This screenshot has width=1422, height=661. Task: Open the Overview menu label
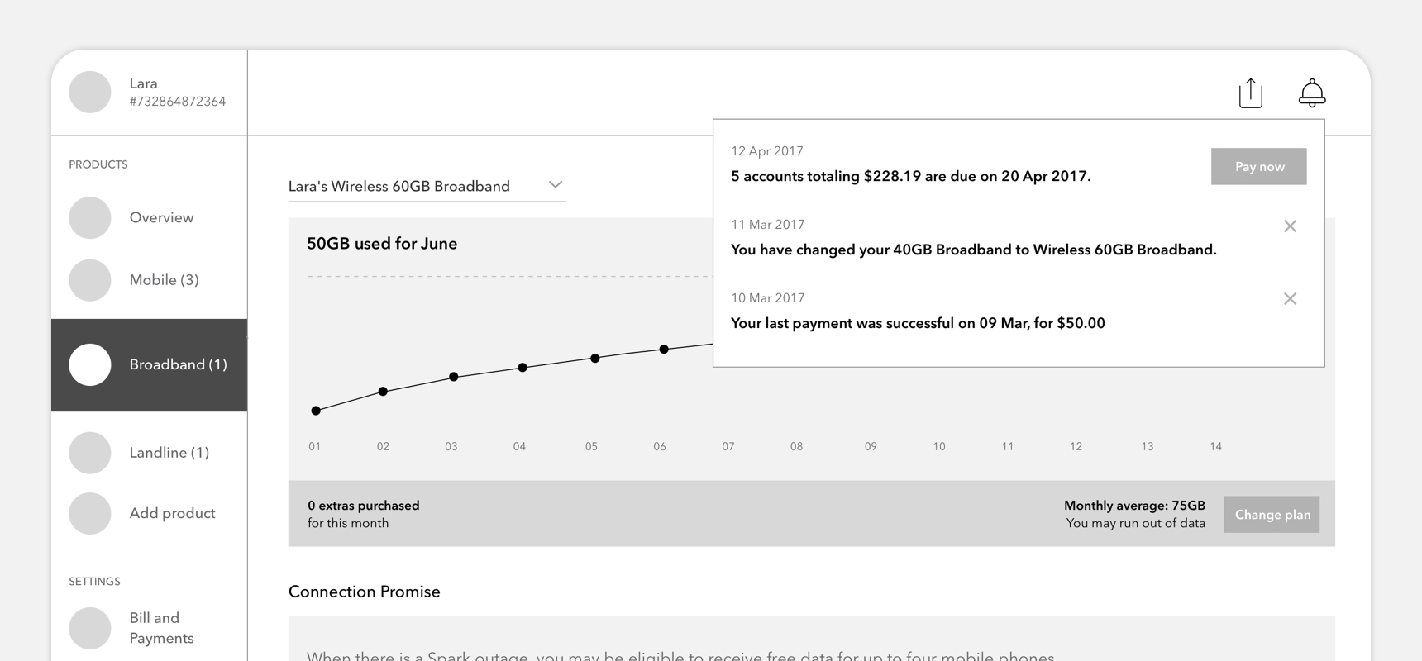(x=161, y=217)
